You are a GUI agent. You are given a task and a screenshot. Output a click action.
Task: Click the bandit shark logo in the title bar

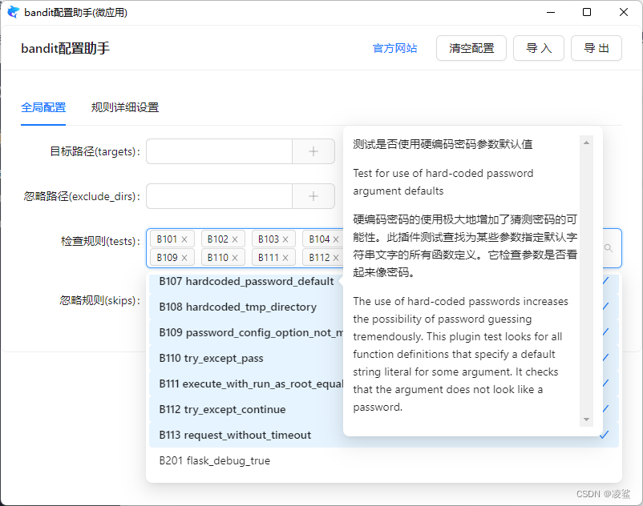click(13, 12)
